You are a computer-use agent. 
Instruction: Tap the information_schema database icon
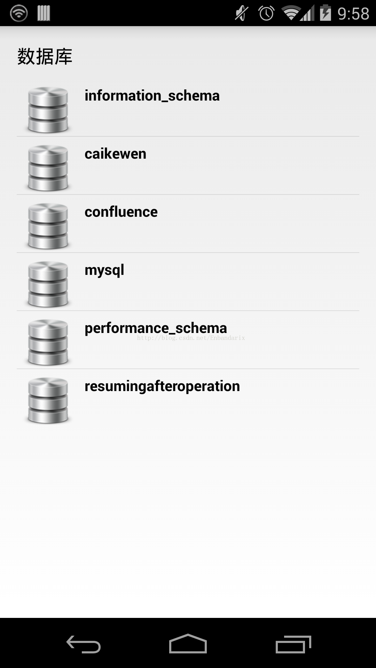pyautogui.click(x=48, y=110)
